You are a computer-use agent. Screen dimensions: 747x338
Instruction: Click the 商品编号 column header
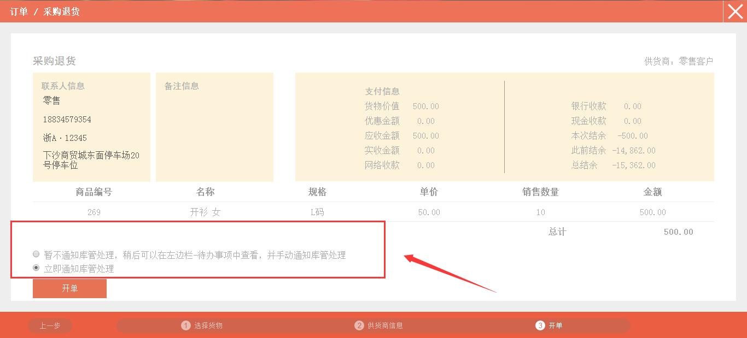94,192
